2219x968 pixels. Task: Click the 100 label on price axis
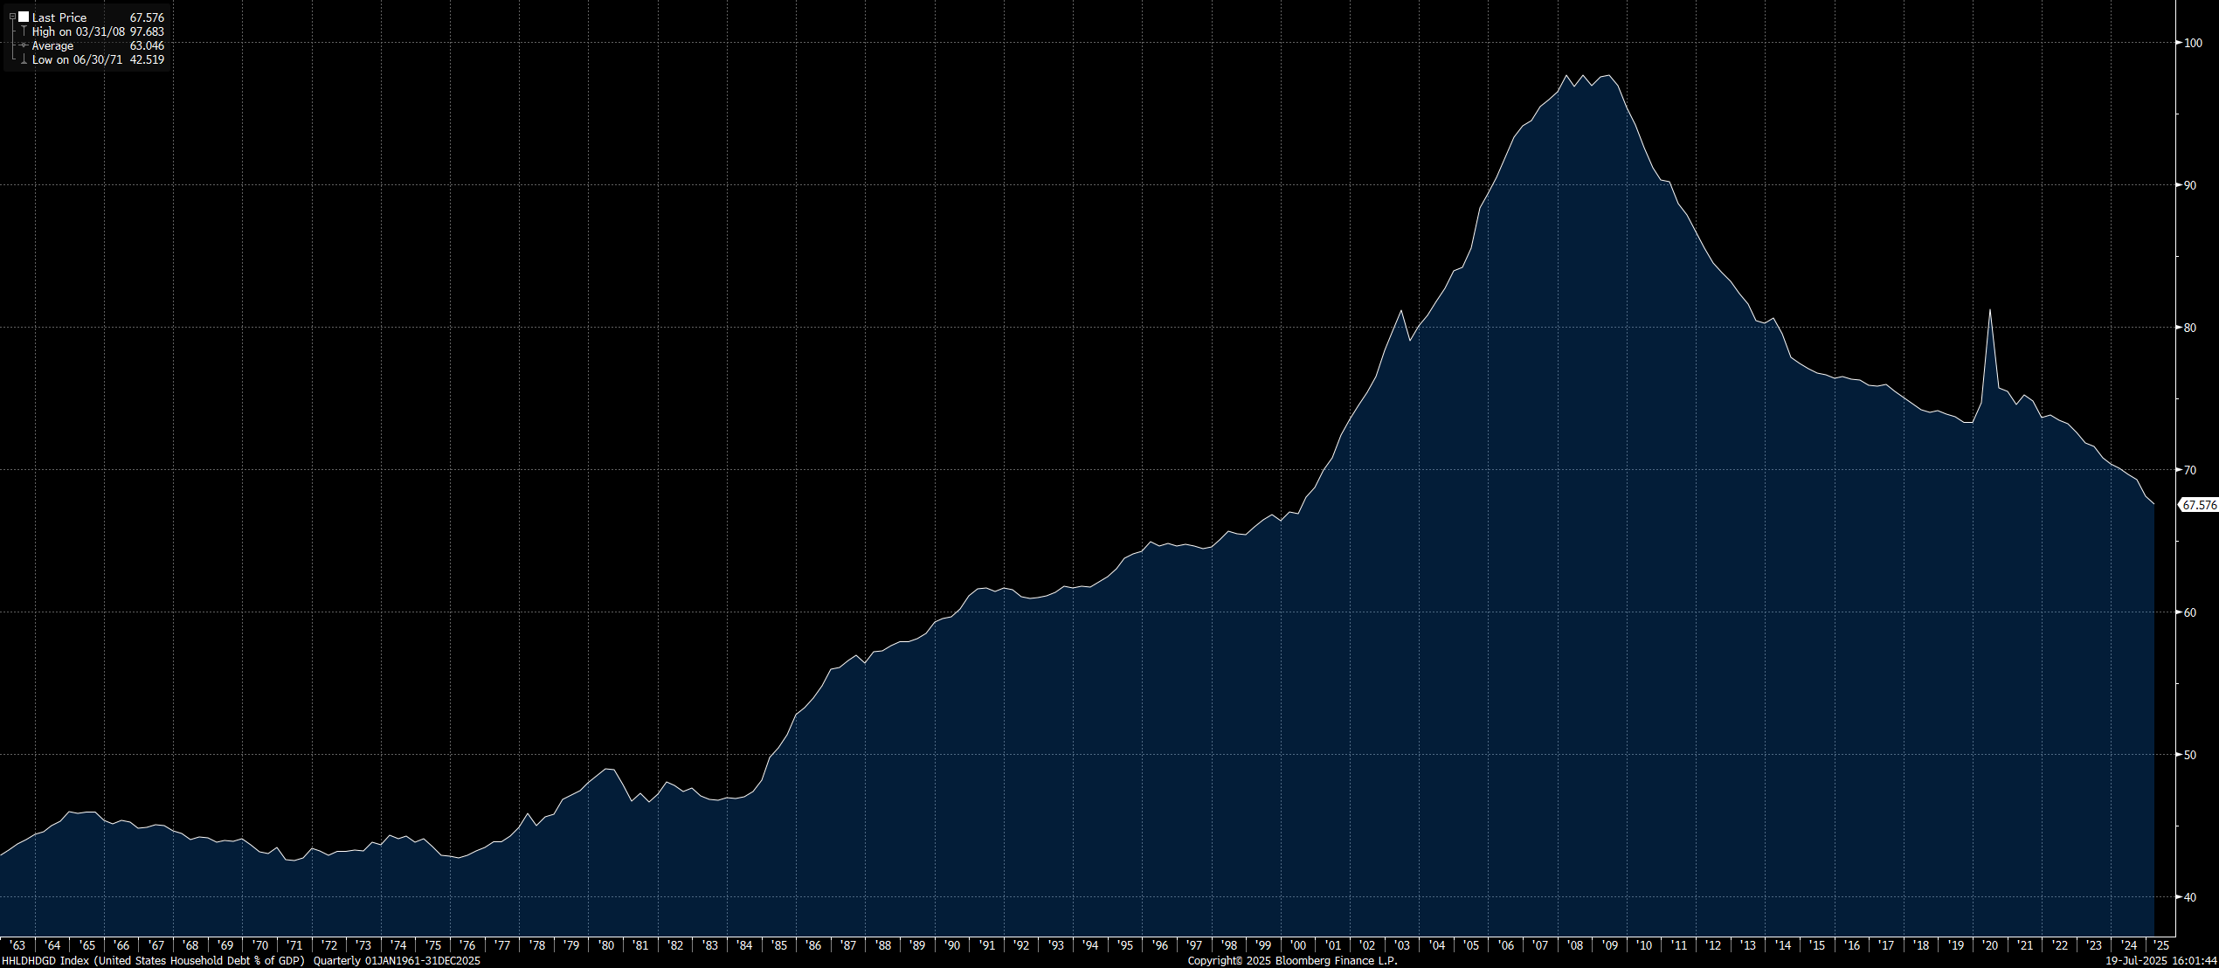[2193, 42]
